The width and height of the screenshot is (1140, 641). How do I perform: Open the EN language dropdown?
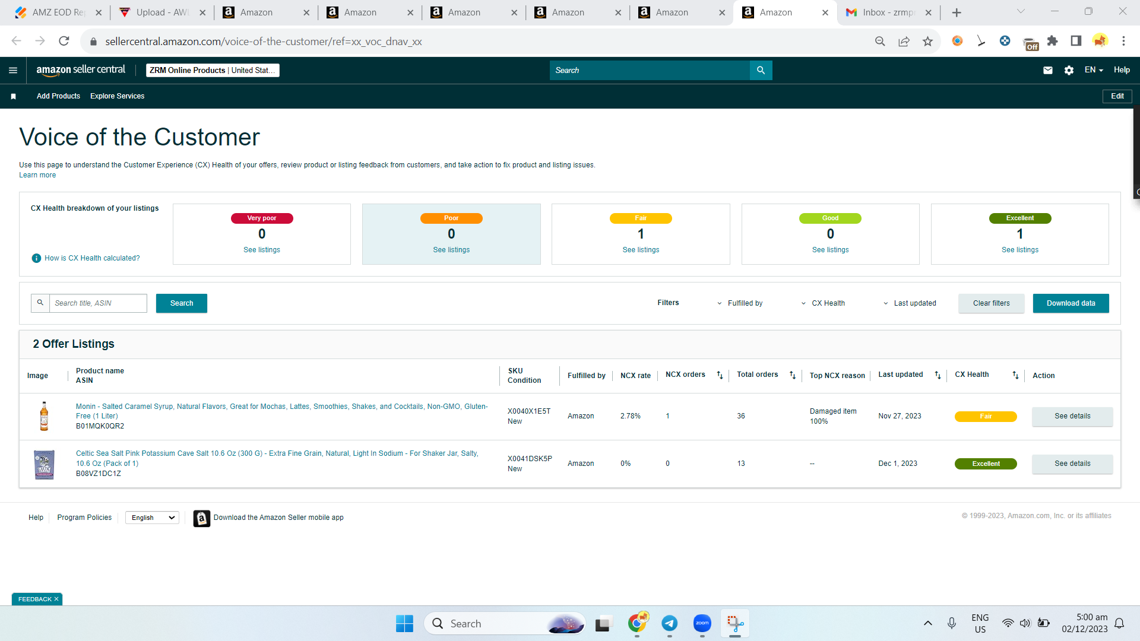click(x=1094, y=70)
